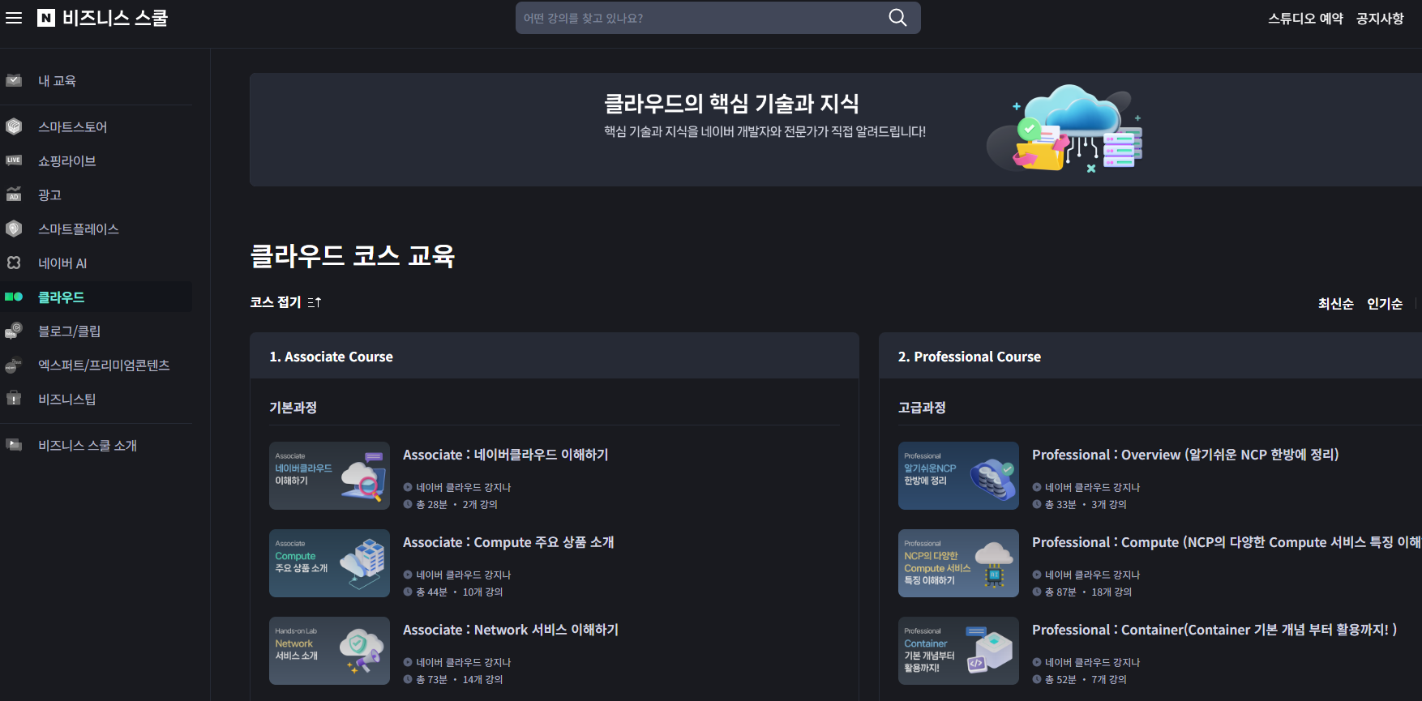Select 스마트플레이스 in the sidebar
The width and height of the screenshot is (1422, 701).
point(79,229)
